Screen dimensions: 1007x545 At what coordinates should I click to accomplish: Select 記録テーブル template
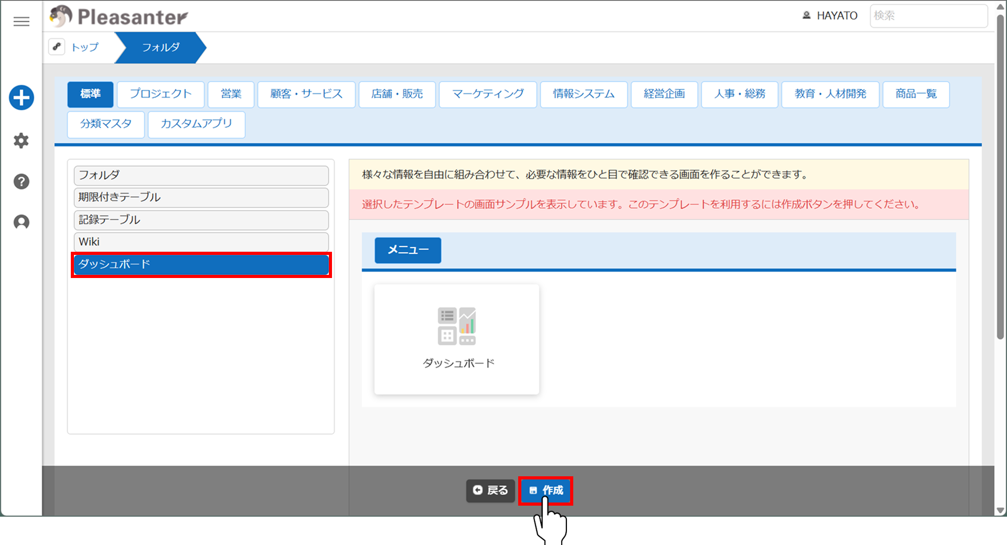pyautogui.click(x=201, y=220)
